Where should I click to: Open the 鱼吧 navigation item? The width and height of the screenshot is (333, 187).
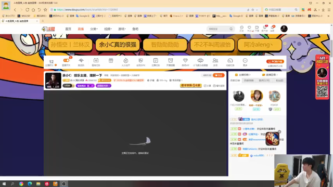pos(135,29)
